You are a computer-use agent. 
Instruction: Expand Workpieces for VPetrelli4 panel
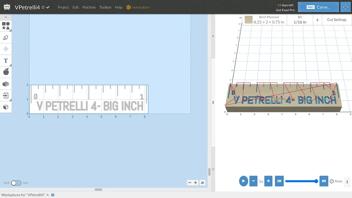pyautogui.click(x=48, y=195)
